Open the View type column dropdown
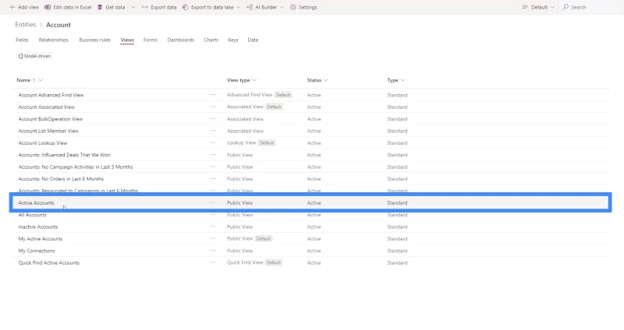The image size is (624, 330). coord(254,80)
